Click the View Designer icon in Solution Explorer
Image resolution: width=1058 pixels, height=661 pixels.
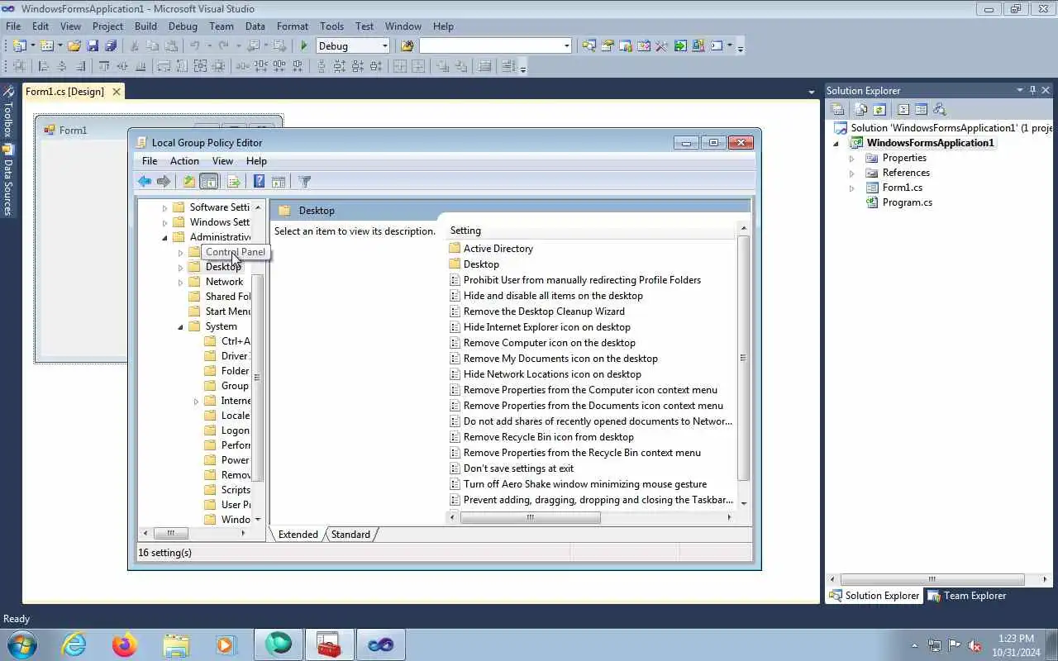pos(921,109)
